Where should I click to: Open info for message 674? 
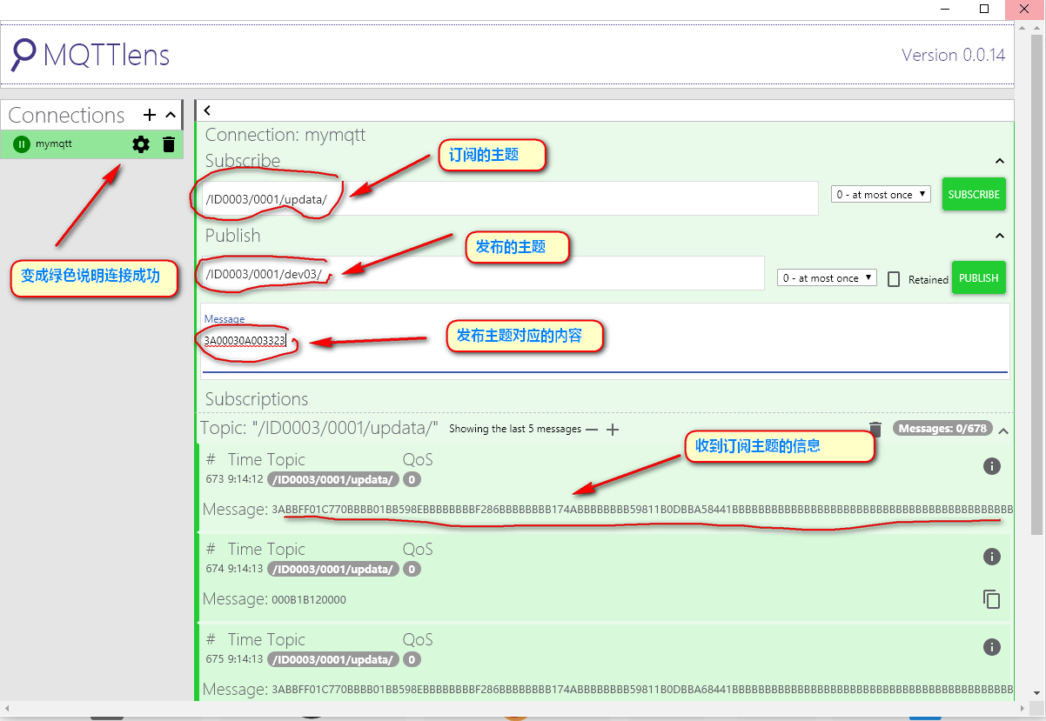point(991,557)
